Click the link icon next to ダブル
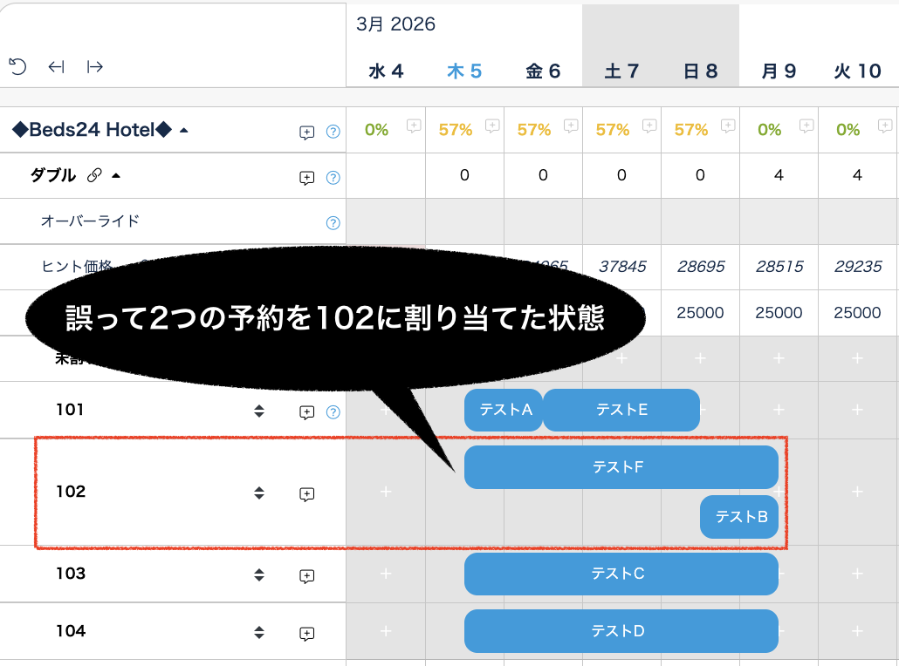The width and height of the screenshot is (899, 666). (94, 176)
